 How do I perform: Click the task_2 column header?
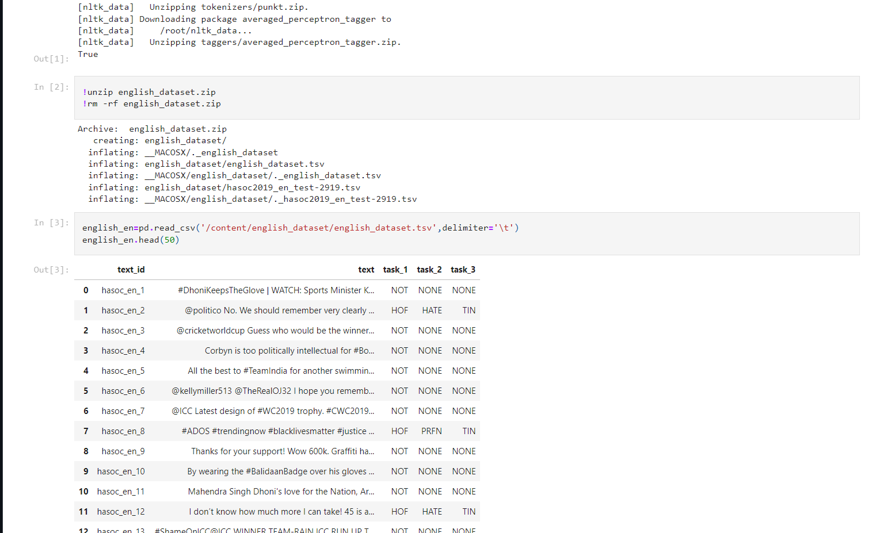[x=429, y=270]
